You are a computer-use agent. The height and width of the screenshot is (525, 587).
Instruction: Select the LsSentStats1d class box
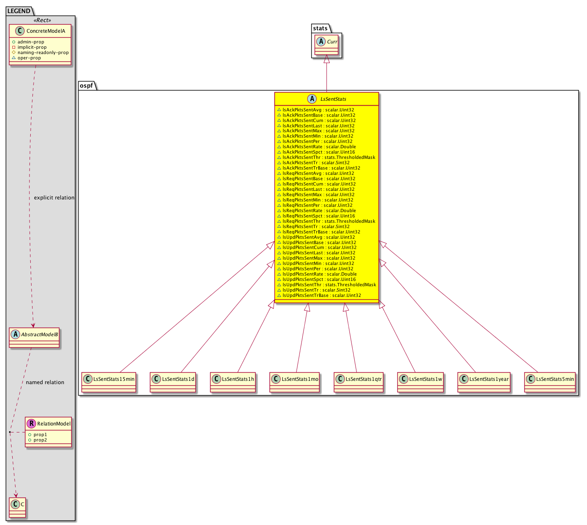pos(172,382)
